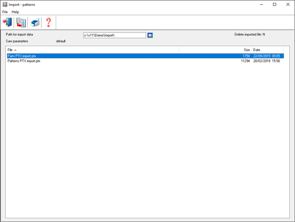This screenshot has height=222, width=295.
Task: Click the Delete imported file setting text
Action: [x=249, y=34]
